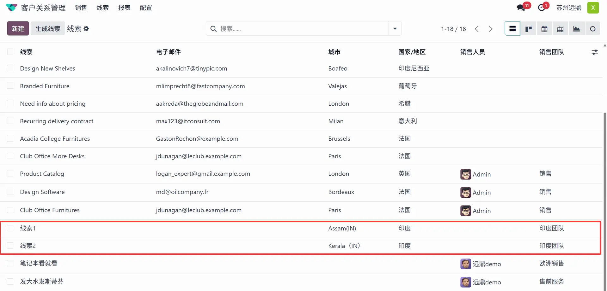The height and width of the screenshot is (291, 607).
Task: Open the chat messages notification icon
Action: pyautogui.click(x=521, y=8)
